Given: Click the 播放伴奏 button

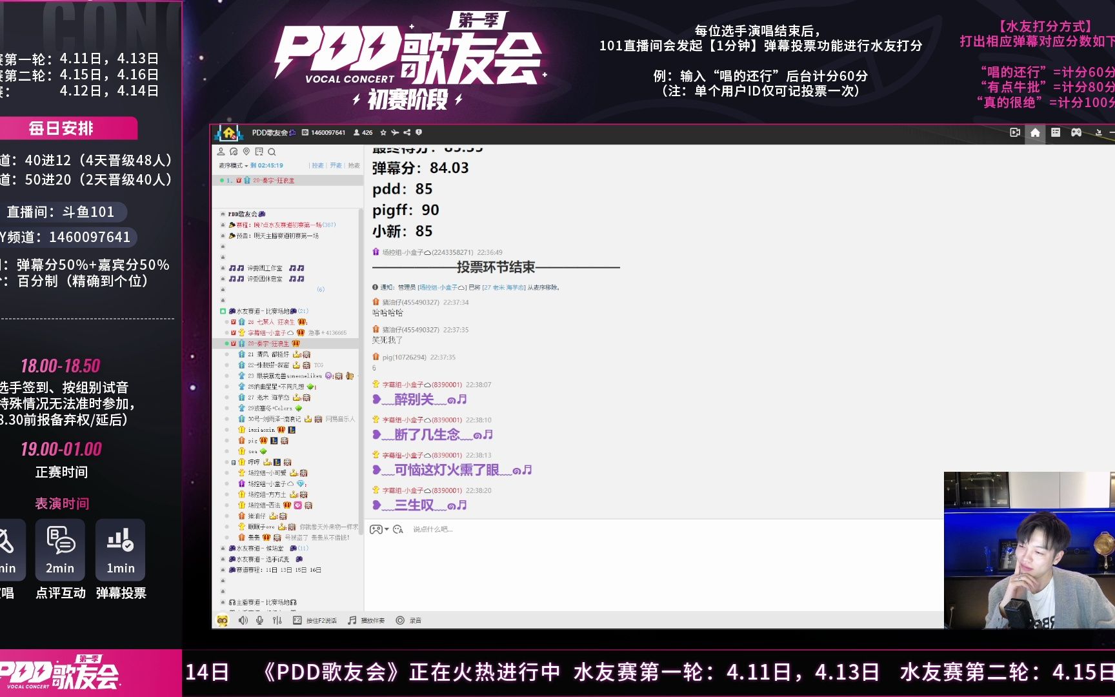Looking at the screenshot, I should point(367,620).
